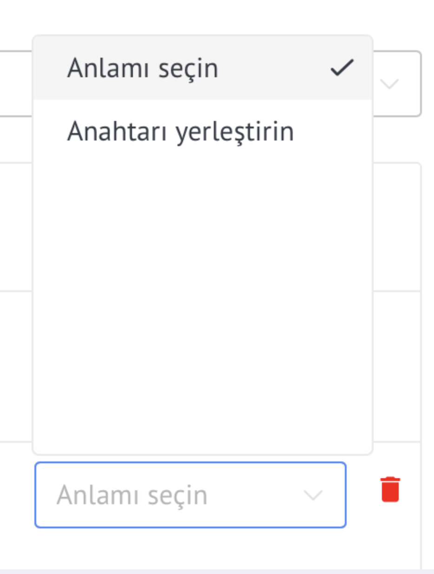The height and width of the screenshot is (574, 434).
Task: Click the grey arrow of the top select field
Action: point(389,84)
